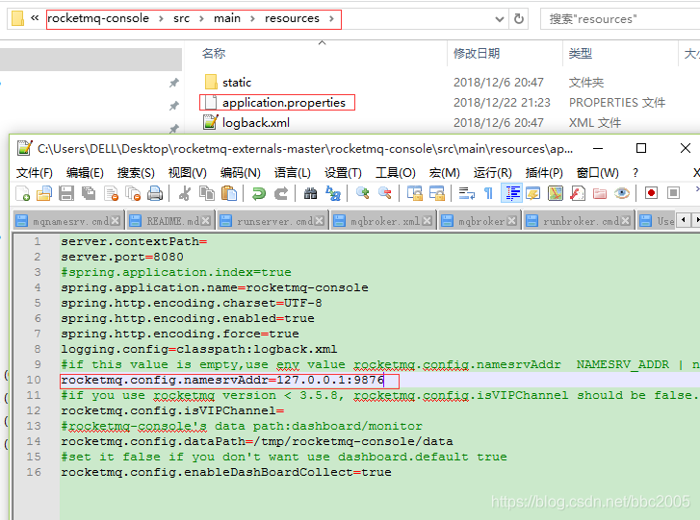700x520 pixels.
Task: Save the current file with floppy icon
Action: [66, 194]
